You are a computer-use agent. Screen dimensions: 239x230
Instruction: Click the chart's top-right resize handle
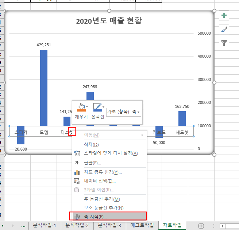point(214,11)
